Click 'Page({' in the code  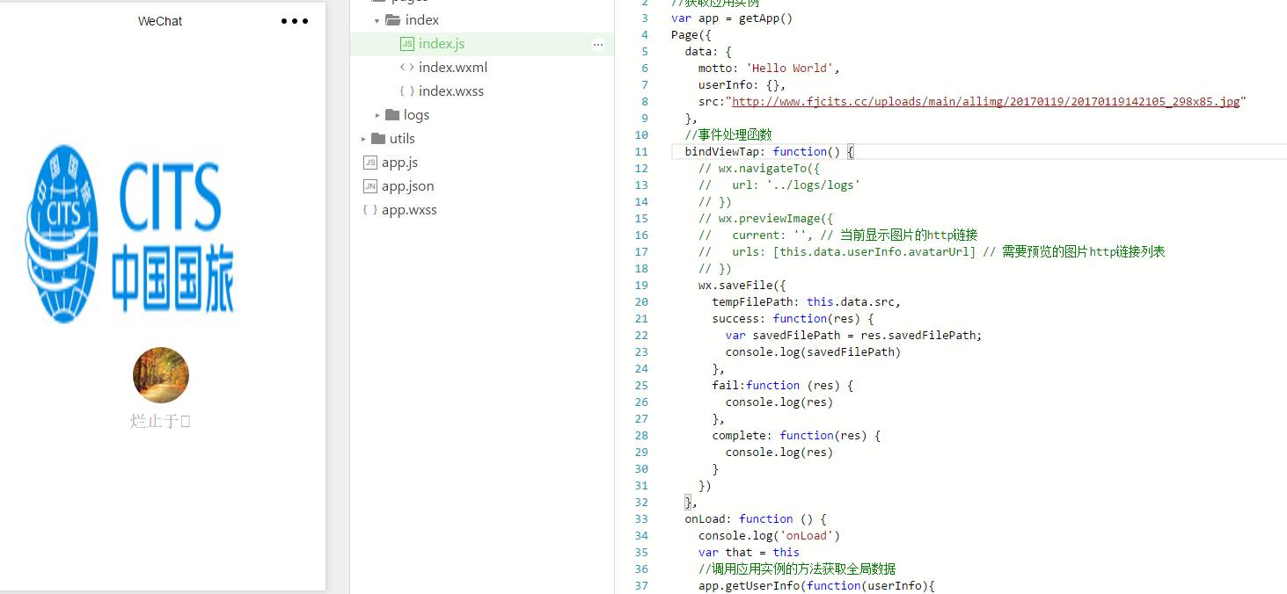coord(691,34)
